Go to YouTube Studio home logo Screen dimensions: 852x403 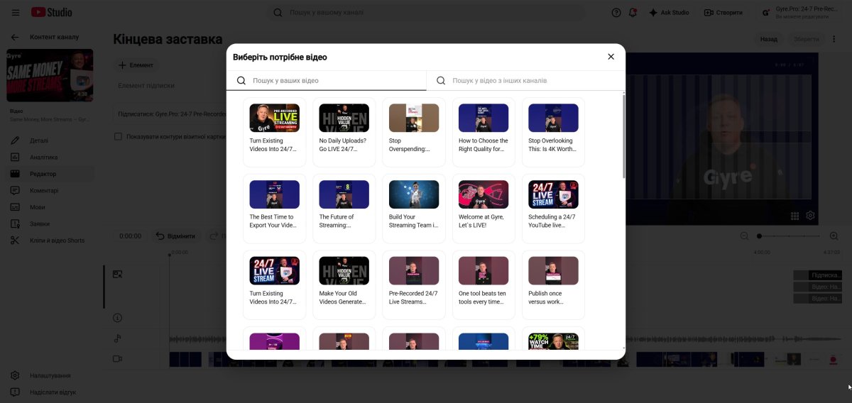[52, 13]
